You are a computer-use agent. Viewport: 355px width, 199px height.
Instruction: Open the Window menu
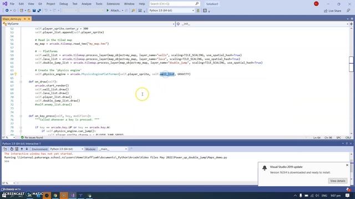129,4
